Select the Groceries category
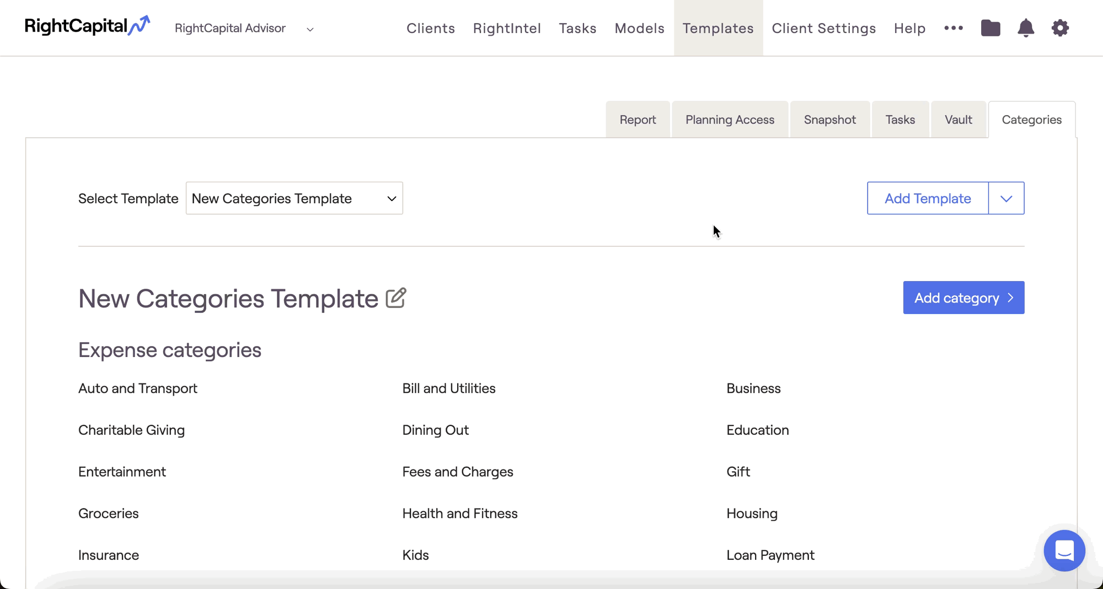 coord(109,514)
